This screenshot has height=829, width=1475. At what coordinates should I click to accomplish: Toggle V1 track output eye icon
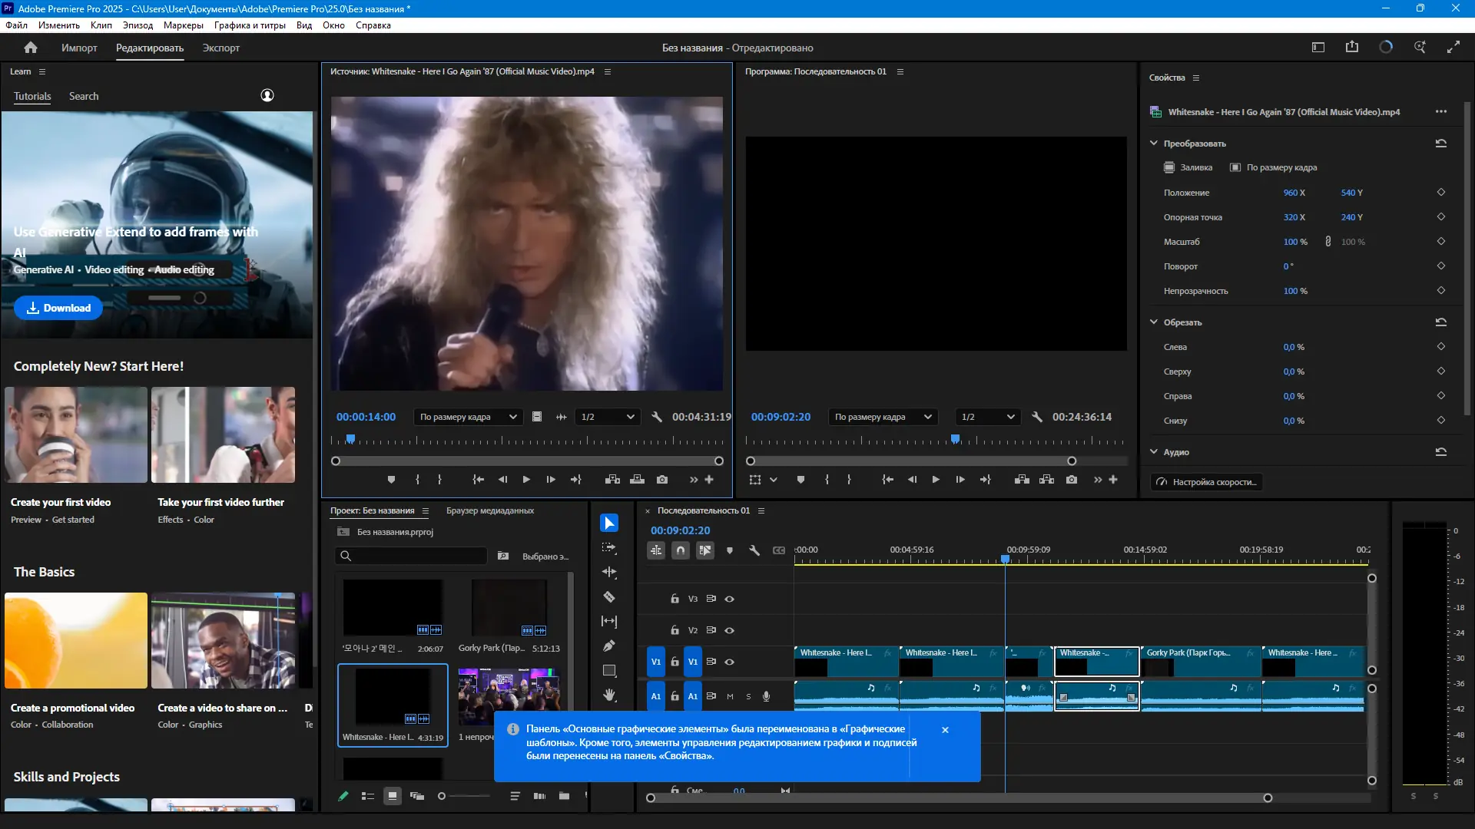pyautogui.click(x=730, y=662)
